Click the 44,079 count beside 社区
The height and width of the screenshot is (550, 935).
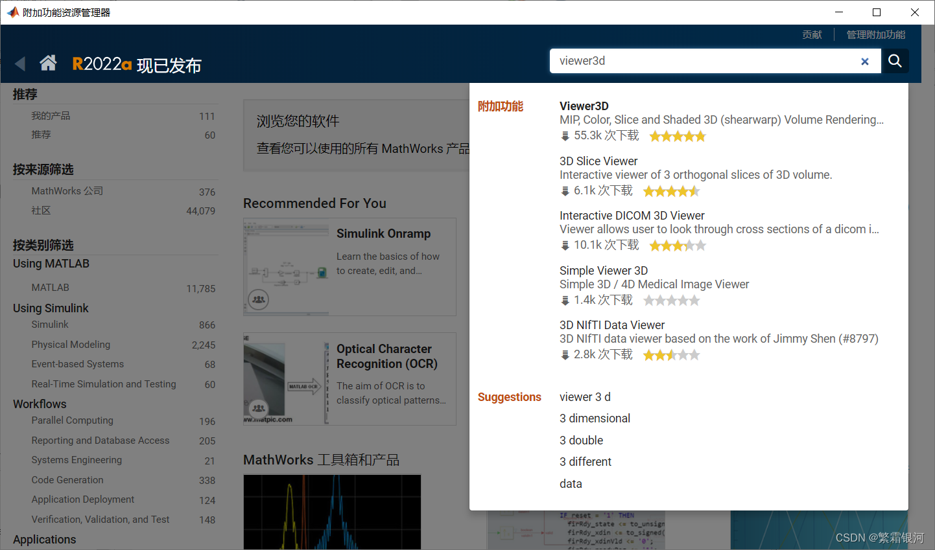pyautogui.click(x=200, y=211)
